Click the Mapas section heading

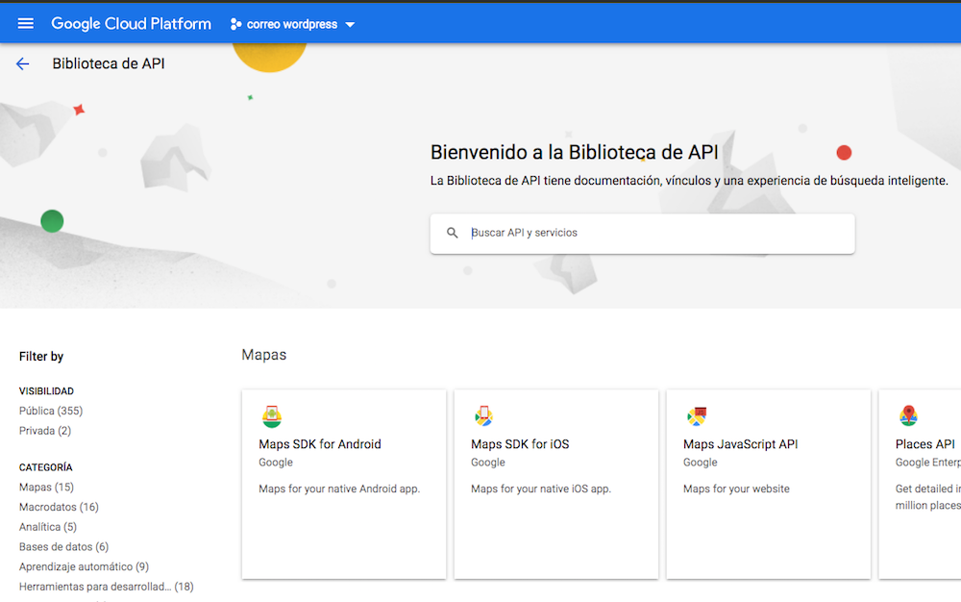tap(263, 355)
